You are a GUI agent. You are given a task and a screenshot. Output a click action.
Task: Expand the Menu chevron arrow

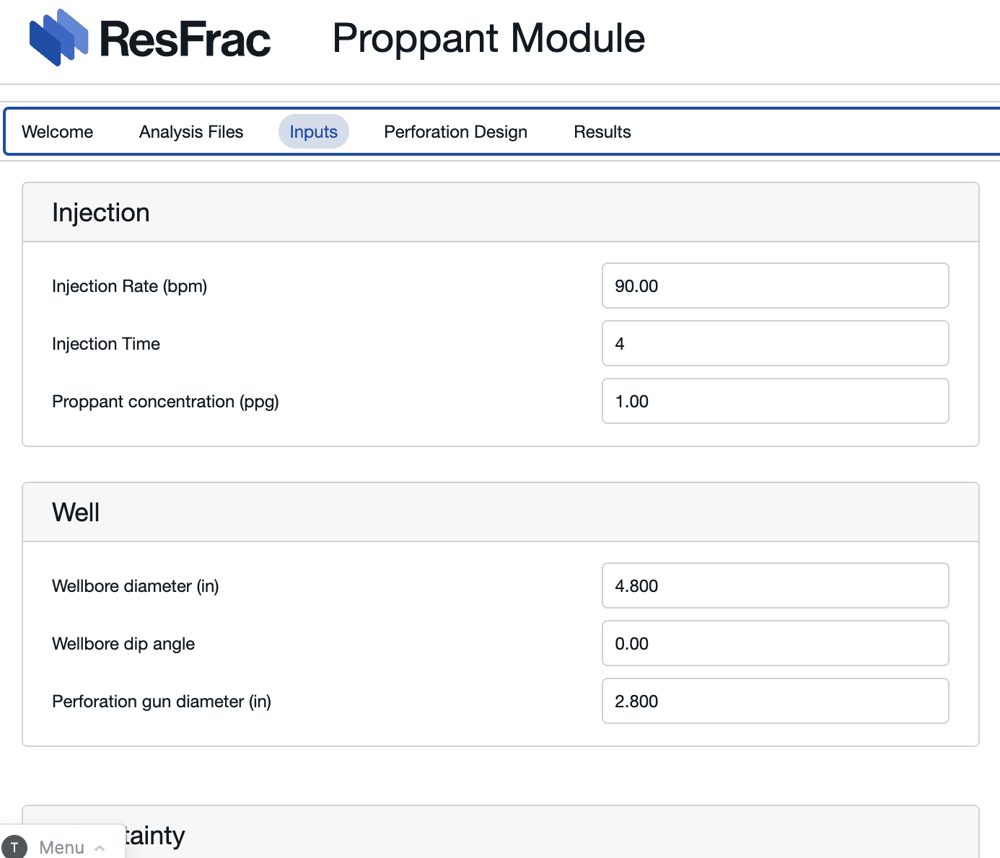(x=100, y=848)
